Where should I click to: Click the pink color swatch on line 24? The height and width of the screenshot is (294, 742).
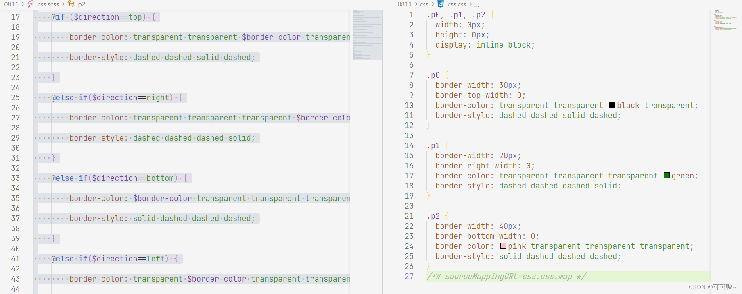point(503,246)
